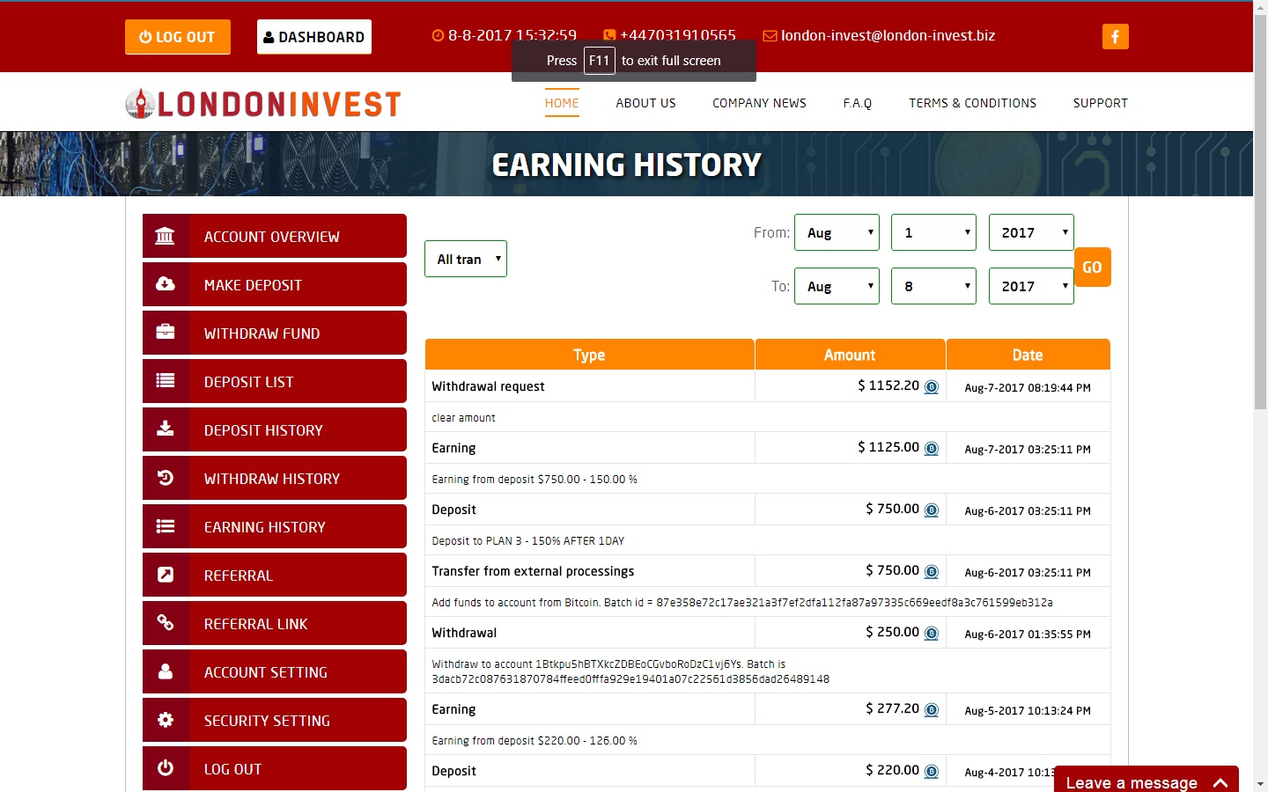Click the scrollbar down arrow
The width and height of the screenshot is (1268, 792).
pyautogui.click(x=1260, y=784)
